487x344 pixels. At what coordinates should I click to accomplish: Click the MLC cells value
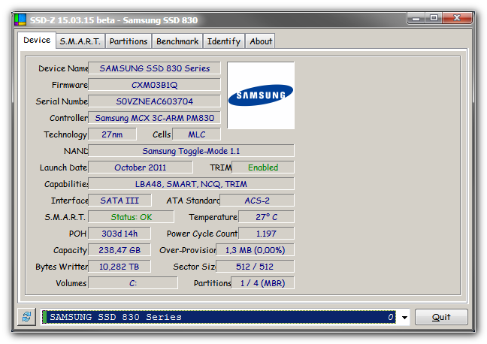[196, 134]
